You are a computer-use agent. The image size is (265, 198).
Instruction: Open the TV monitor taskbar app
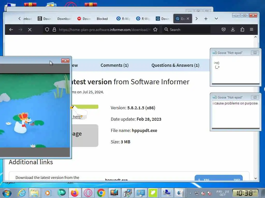[114, 193]
